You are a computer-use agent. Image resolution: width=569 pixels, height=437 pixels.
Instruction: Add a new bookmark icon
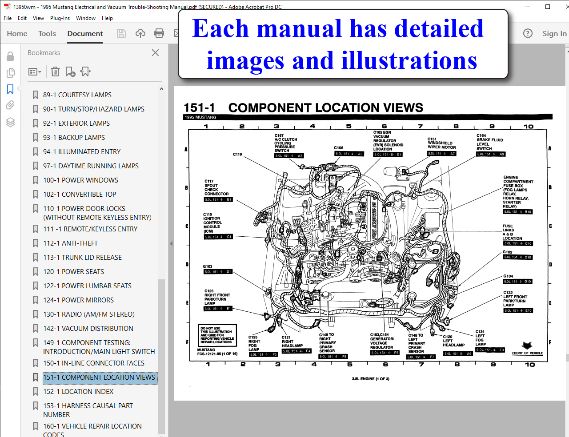(x=70, y=72)
